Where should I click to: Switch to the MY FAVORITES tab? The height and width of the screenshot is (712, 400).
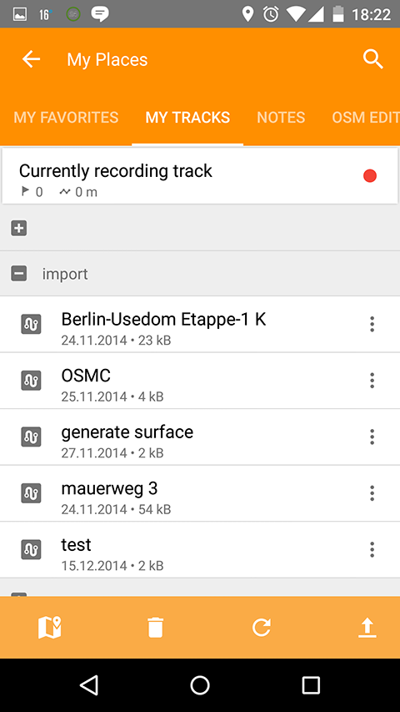(x=66, y=118)
